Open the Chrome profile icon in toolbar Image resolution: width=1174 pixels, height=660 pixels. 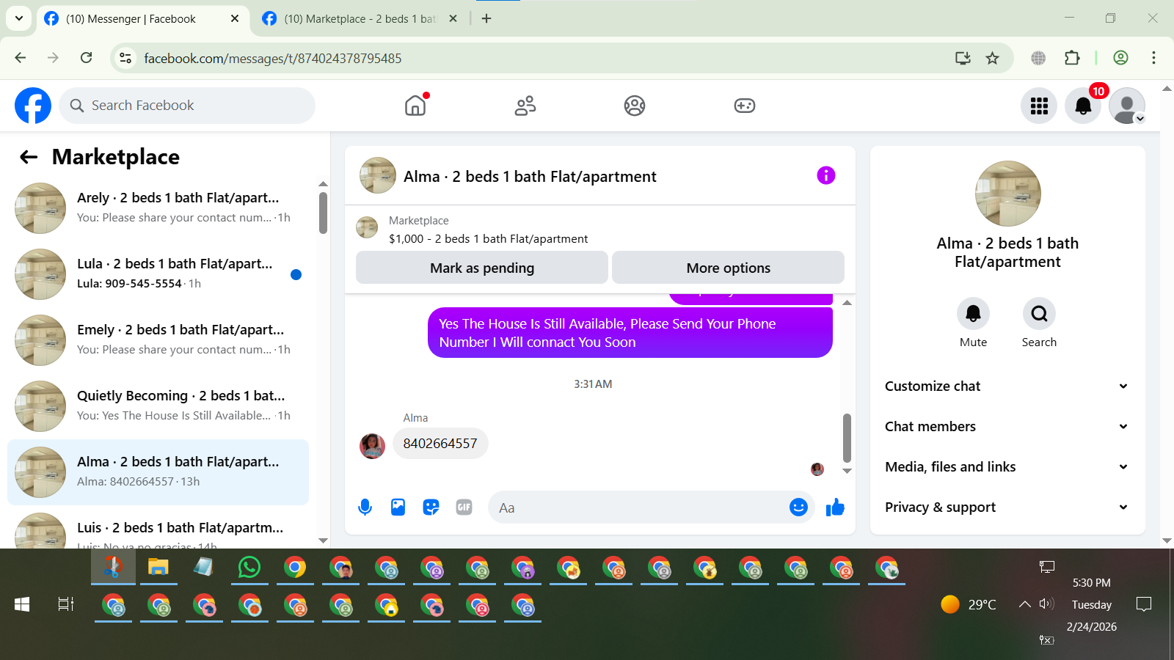point(1120,58)
